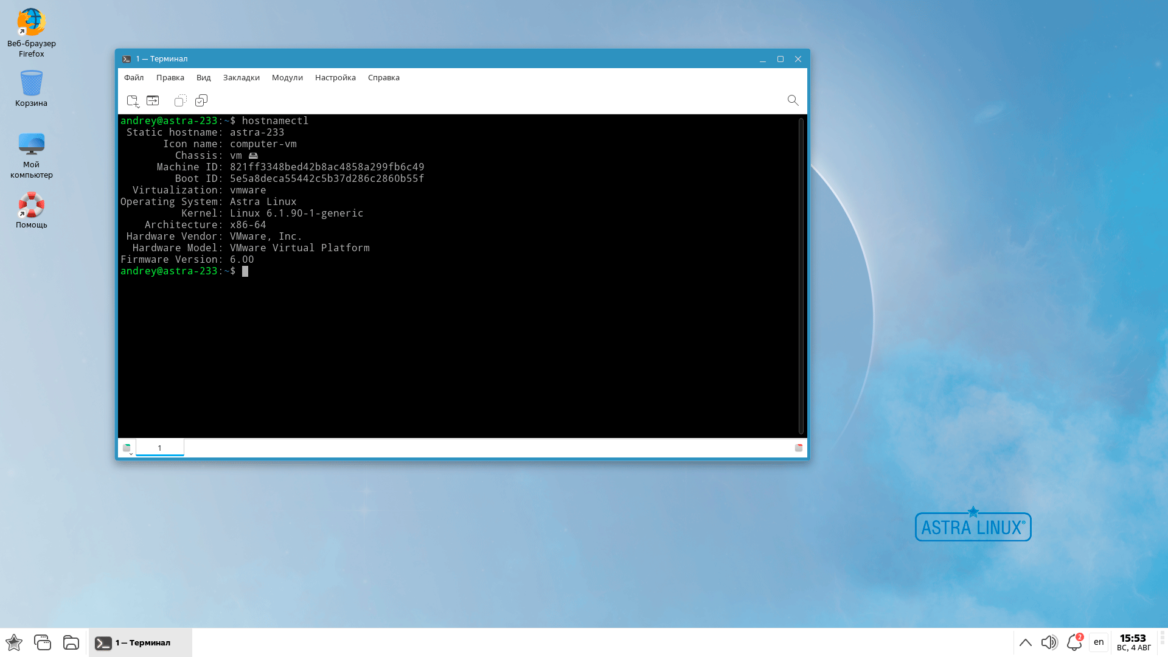Viewport: 1168px width, 657px height.
Task: Click the language indicator 'en' in taskbar
Action: pos(1098,642)
